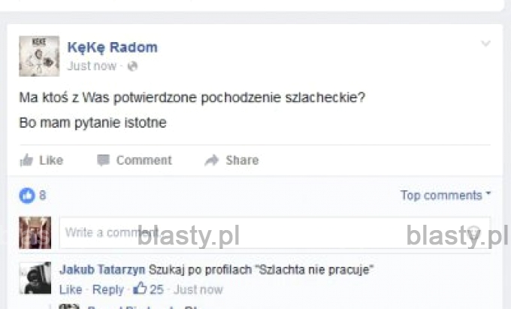The height and width of the screenshot is (309, 511).
Task: View the 25 likes on the comment
Action: [149, 289]
